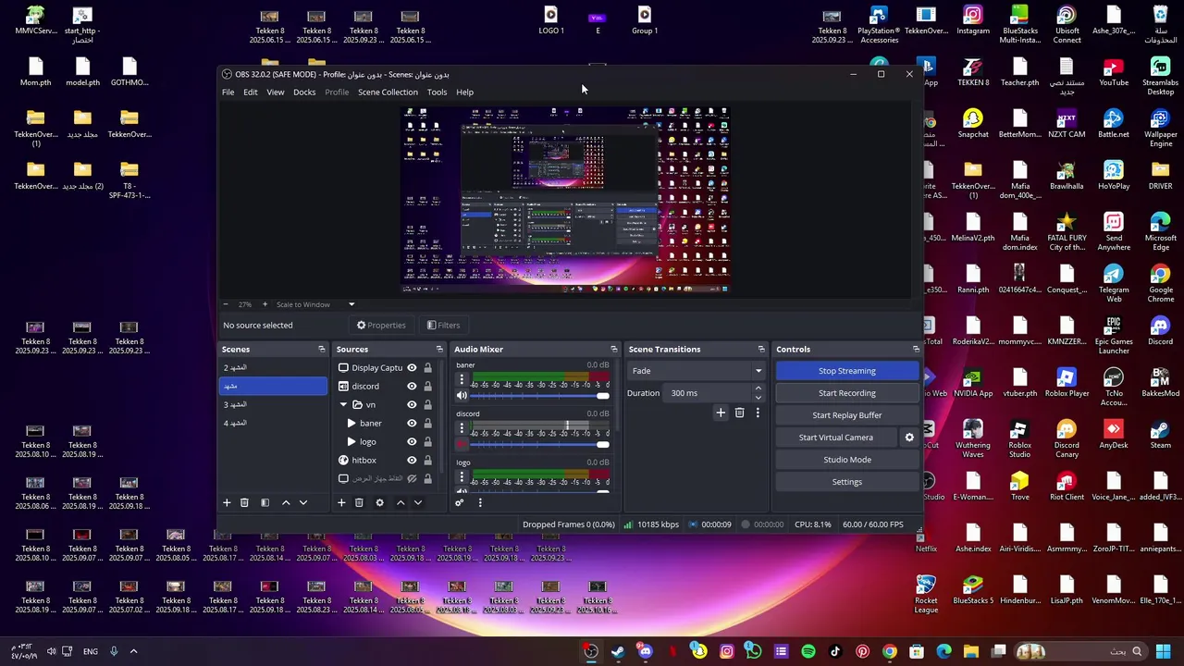Open the Scale to Window dropdown

click(315, 304)
